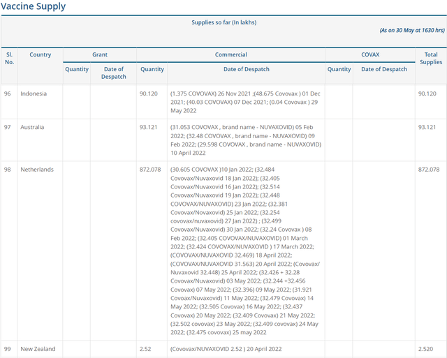Select the COVAX column group header
This screenshot has height=358, width=447.
369,54
